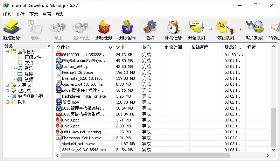Select the 文档 documents category icon
This screenshot has width=280, height=161.
pos(20,63)
